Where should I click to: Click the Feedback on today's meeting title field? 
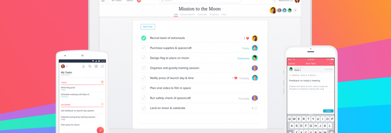tap(311, 81)
